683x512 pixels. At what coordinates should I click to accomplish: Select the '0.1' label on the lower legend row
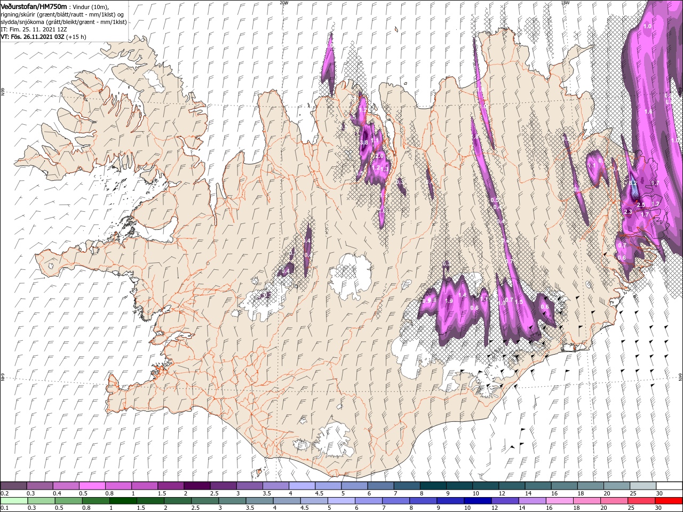pos(4,508)
